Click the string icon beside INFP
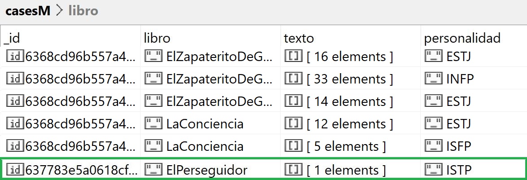 pos(434,79)
